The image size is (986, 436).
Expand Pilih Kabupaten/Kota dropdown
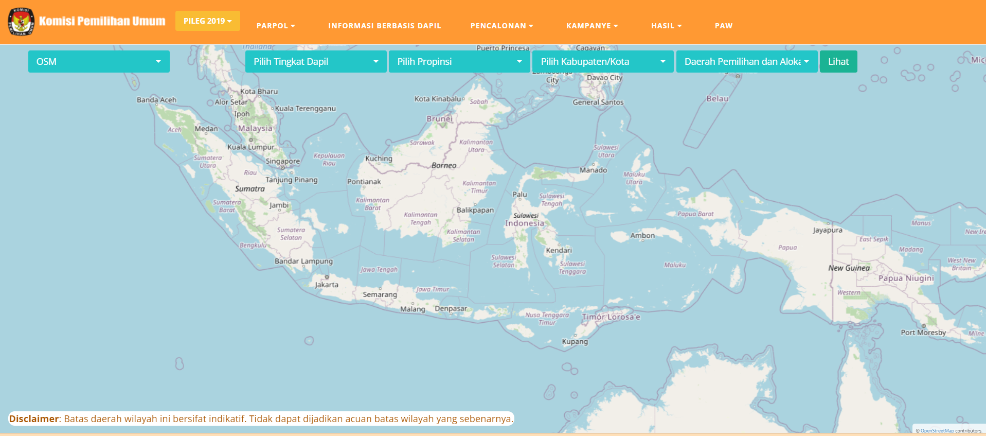pos(603,62)
